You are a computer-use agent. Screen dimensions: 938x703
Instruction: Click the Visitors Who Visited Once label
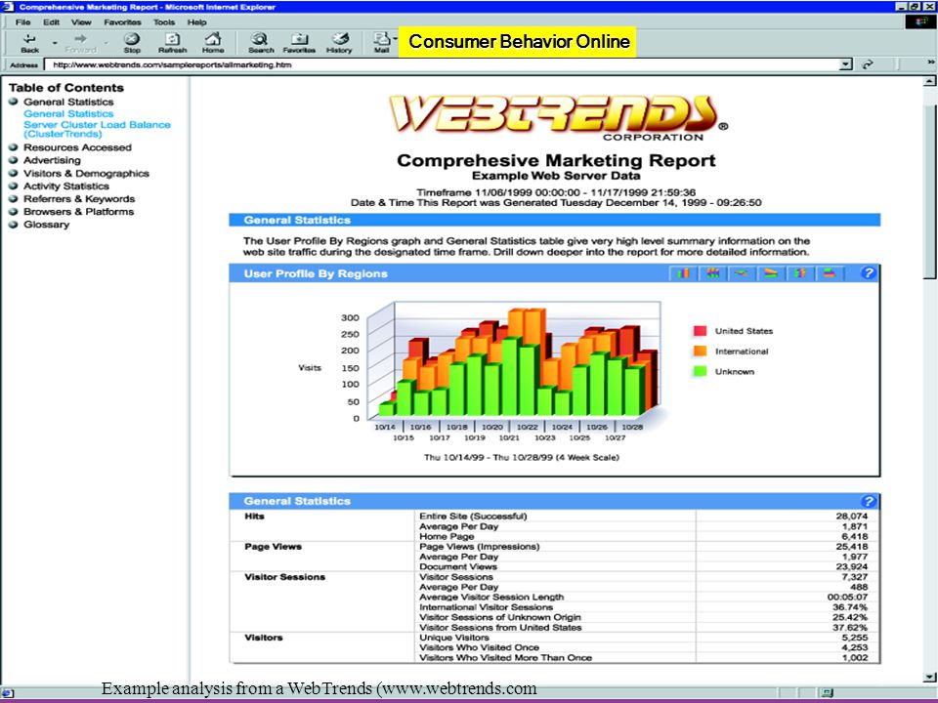point(479,647)
